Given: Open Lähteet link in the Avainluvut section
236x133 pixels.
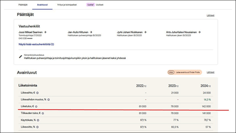Looking at the screenshot, I should click(x=211, y=72).
